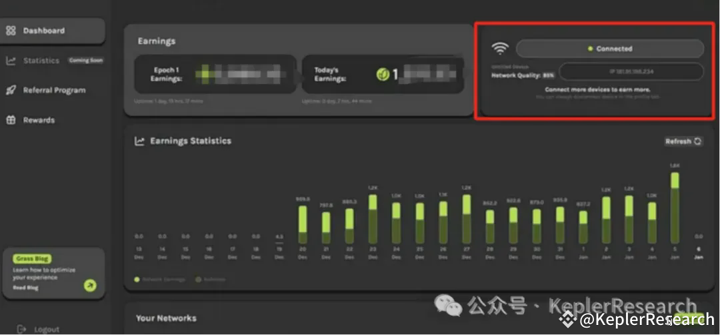
Task: Click the Refresh button on Earnings Statistics
Action: click(684, 141)
